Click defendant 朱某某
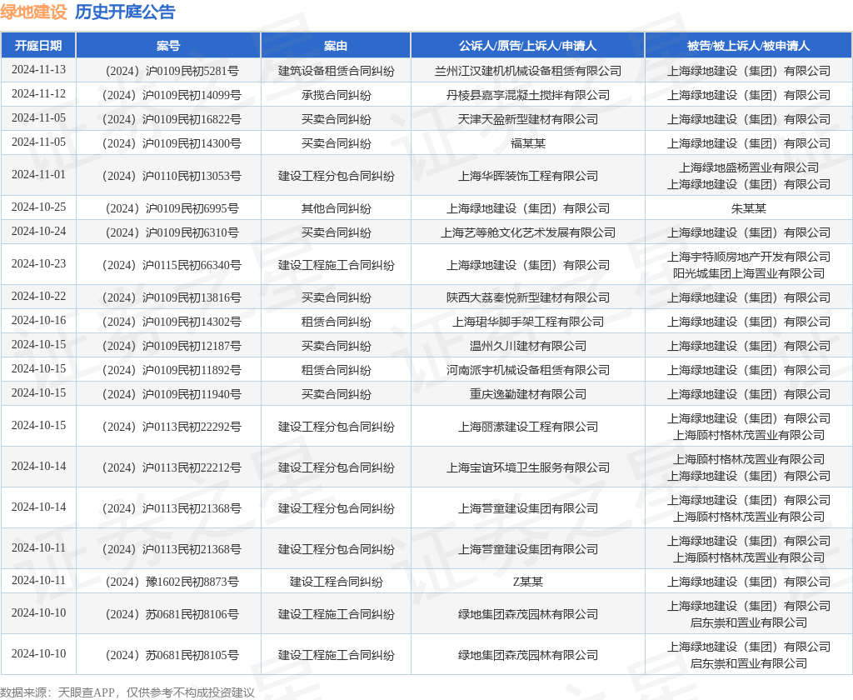The width and height of the screenshot is (853, 700). (749, 208)
